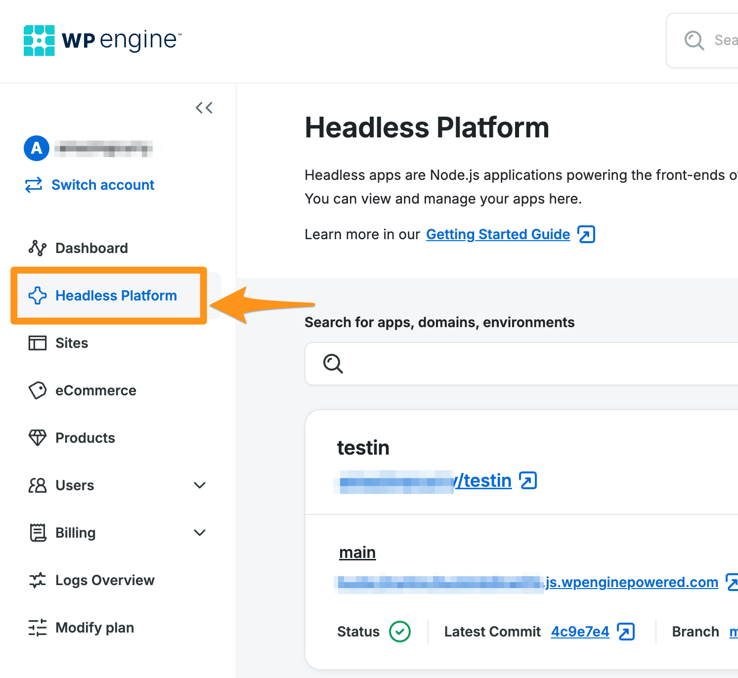Open Dashboard from the sidebar
Screen dimensions: 738x678
(91, 248)
